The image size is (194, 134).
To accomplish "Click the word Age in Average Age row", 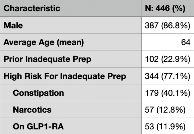I will tap(46, 43).
